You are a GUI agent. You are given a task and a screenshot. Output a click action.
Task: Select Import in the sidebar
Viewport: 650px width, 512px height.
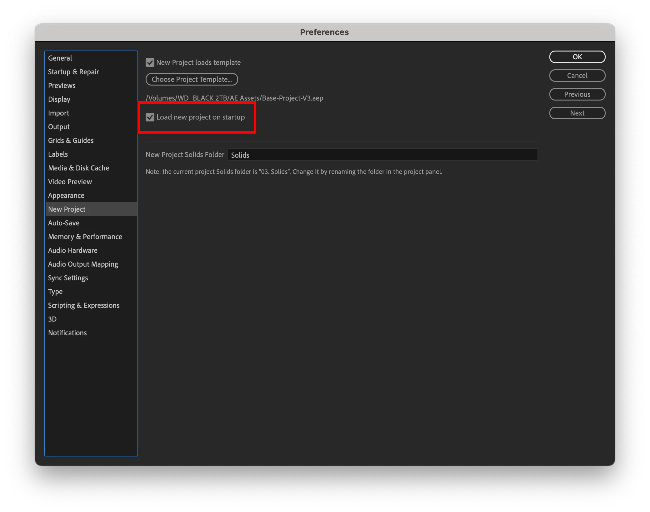point(58,113)
